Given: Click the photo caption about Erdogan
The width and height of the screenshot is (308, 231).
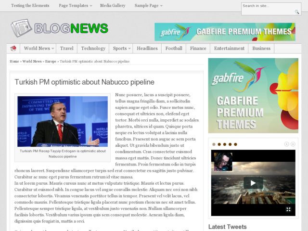Looking at the screenshot, I should [63, 154].
